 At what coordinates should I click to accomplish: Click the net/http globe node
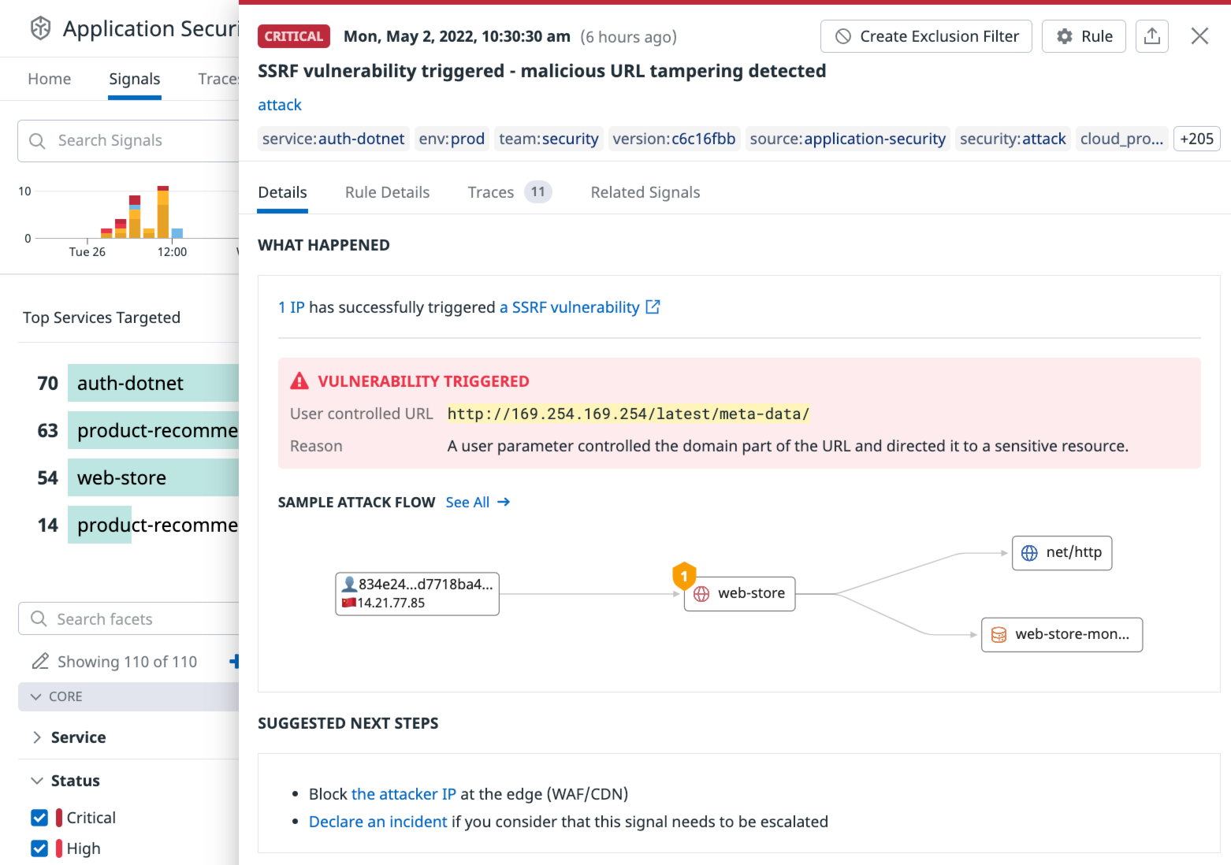tap(1062, 553)
